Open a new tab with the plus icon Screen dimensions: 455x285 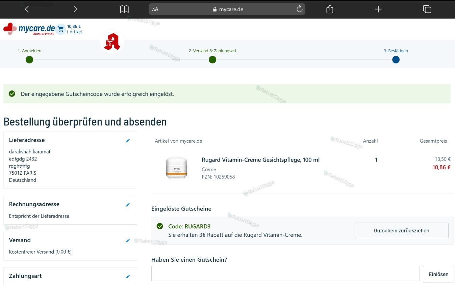[x=378, y=9]
